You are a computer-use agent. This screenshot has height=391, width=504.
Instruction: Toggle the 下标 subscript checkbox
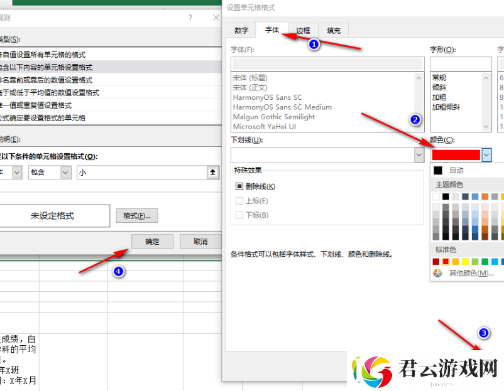point(239,215)
